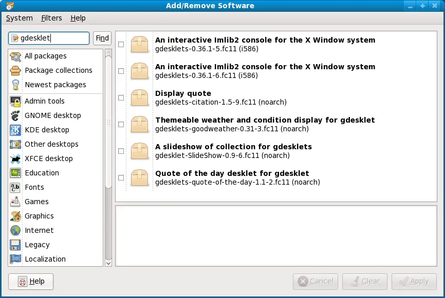Select the Admin tools category icon
This screenshot has width=445, height=298.
tap(16, 101)
